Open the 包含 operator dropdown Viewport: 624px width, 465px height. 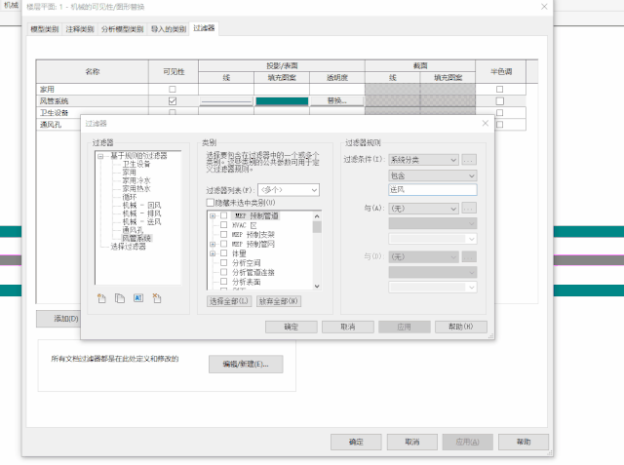tap(433, 175)
